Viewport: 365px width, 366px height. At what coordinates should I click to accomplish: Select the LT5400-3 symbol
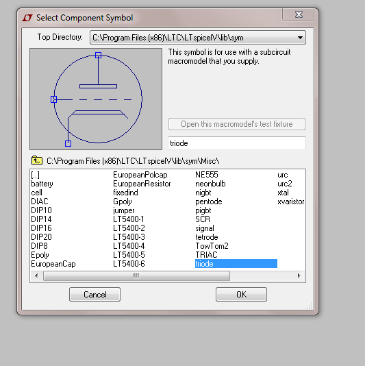[129, 237]
